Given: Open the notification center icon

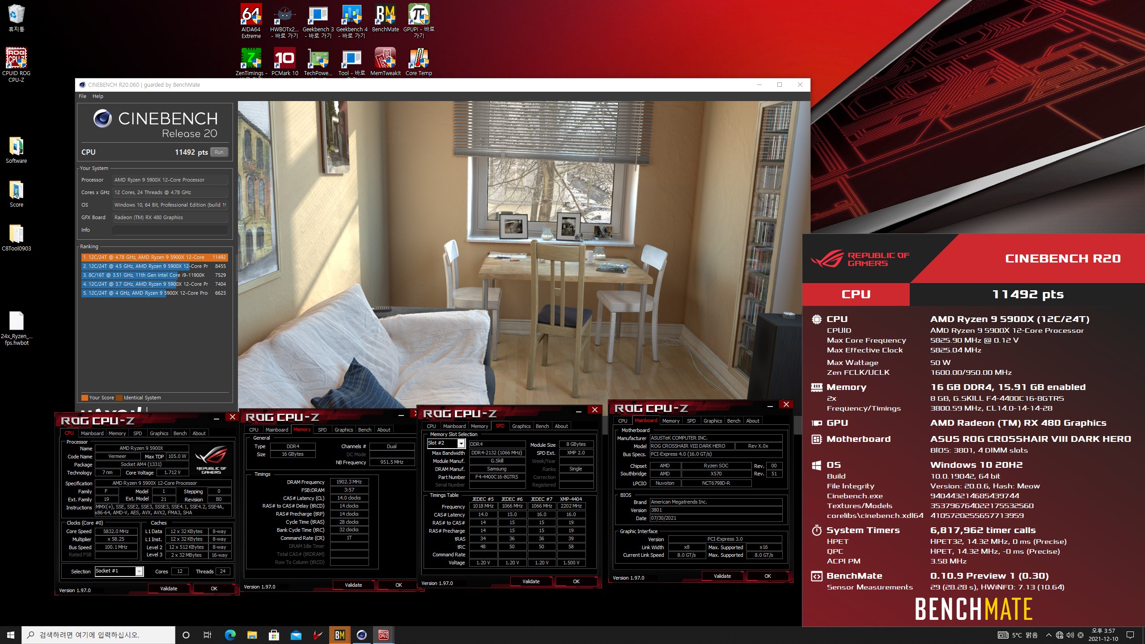Looking at the screenshot, I should click(x=1130, y=635).
